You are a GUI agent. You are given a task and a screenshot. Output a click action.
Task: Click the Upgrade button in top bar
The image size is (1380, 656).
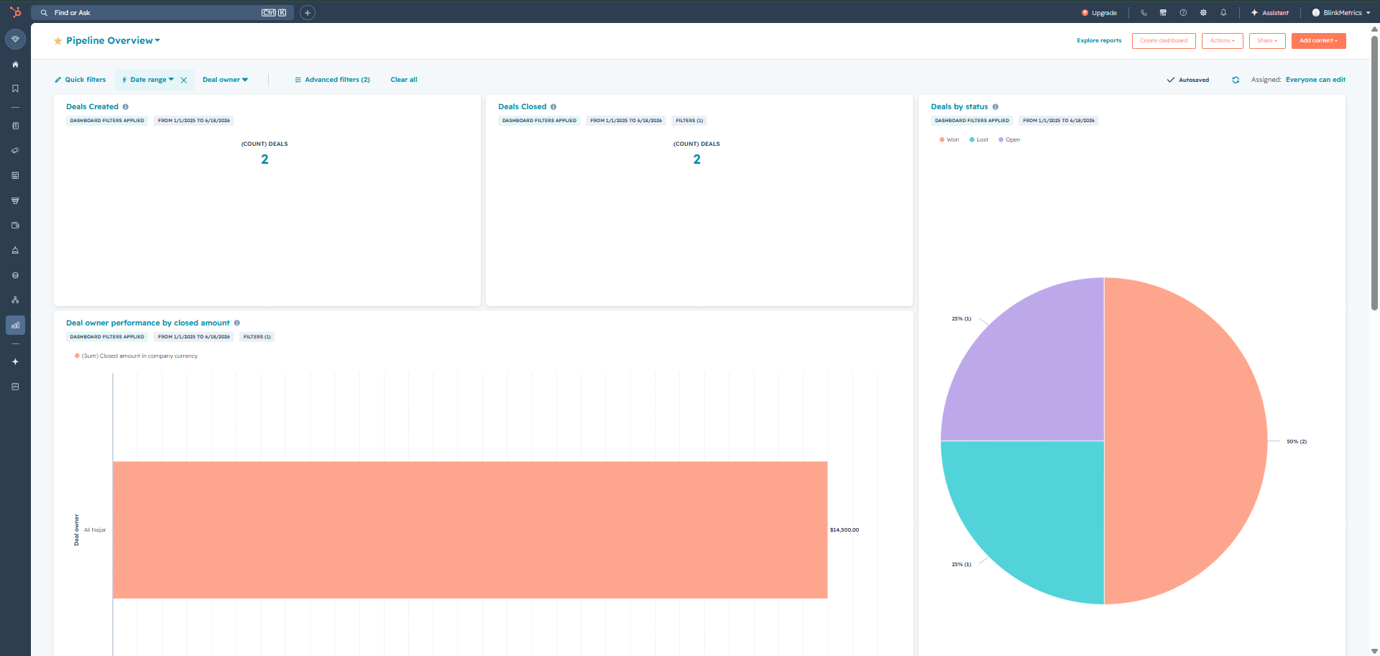coord(1099,13)
